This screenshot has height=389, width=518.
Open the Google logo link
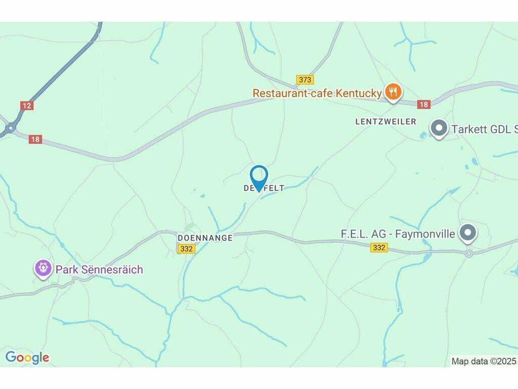coord(27,358)
